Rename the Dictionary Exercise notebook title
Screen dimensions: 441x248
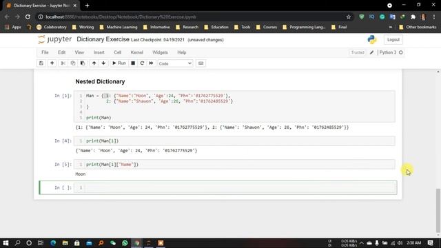click(x=103, y=39)
